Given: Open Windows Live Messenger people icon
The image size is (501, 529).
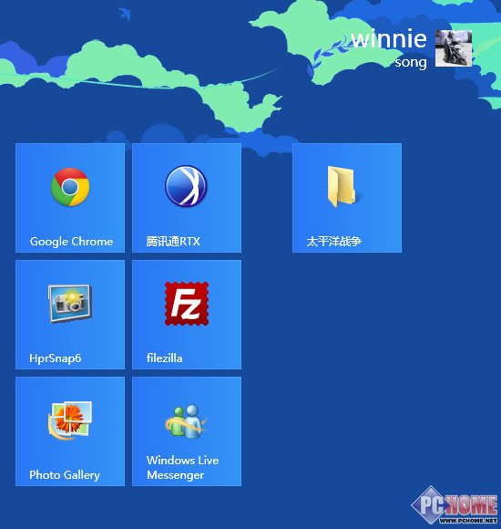Looking at the screenshot, I should pos(187,421).
